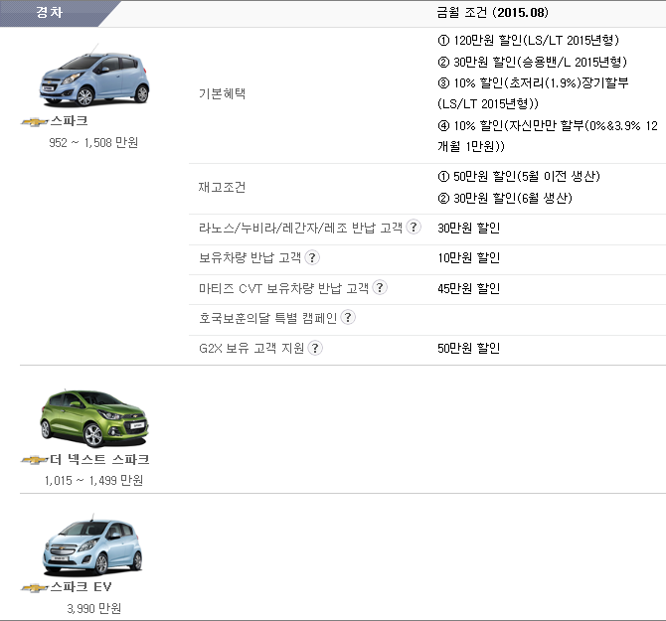Open help icon for 마티즈 CVT 보유차량 반납
666x621 pixels.
pos(380,287)
